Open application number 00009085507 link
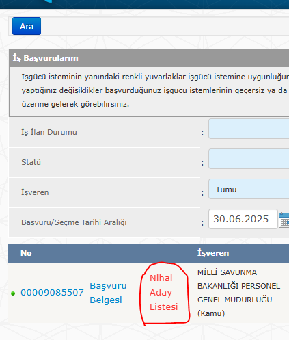The height and width of the screenshot is (340, 289). (52, 293)
